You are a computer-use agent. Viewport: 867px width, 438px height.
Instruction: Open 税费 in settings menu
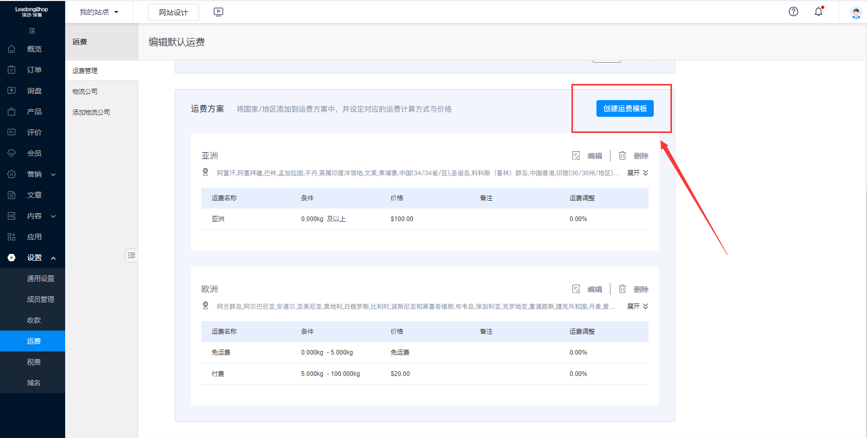[x=34, y=362]
